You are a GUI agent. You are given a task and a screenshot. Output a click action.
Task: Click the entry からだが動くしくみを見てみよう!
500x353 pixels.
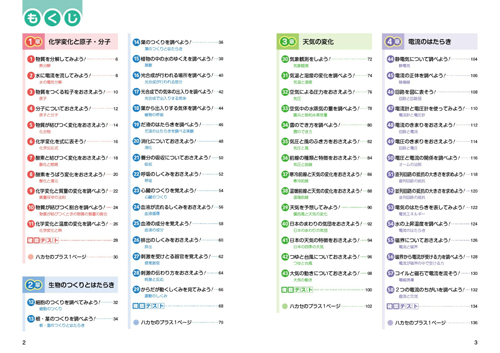point(177,289)
